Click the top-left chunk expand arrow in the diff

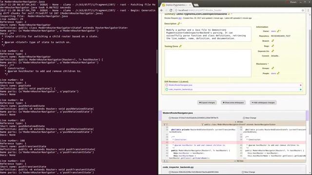[165, 124]
